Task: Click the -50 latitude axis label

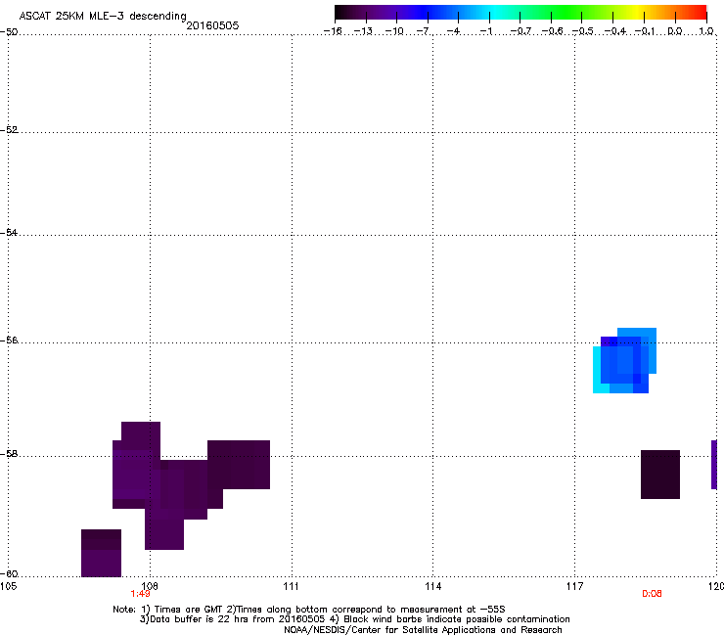Action: [9, 32]
